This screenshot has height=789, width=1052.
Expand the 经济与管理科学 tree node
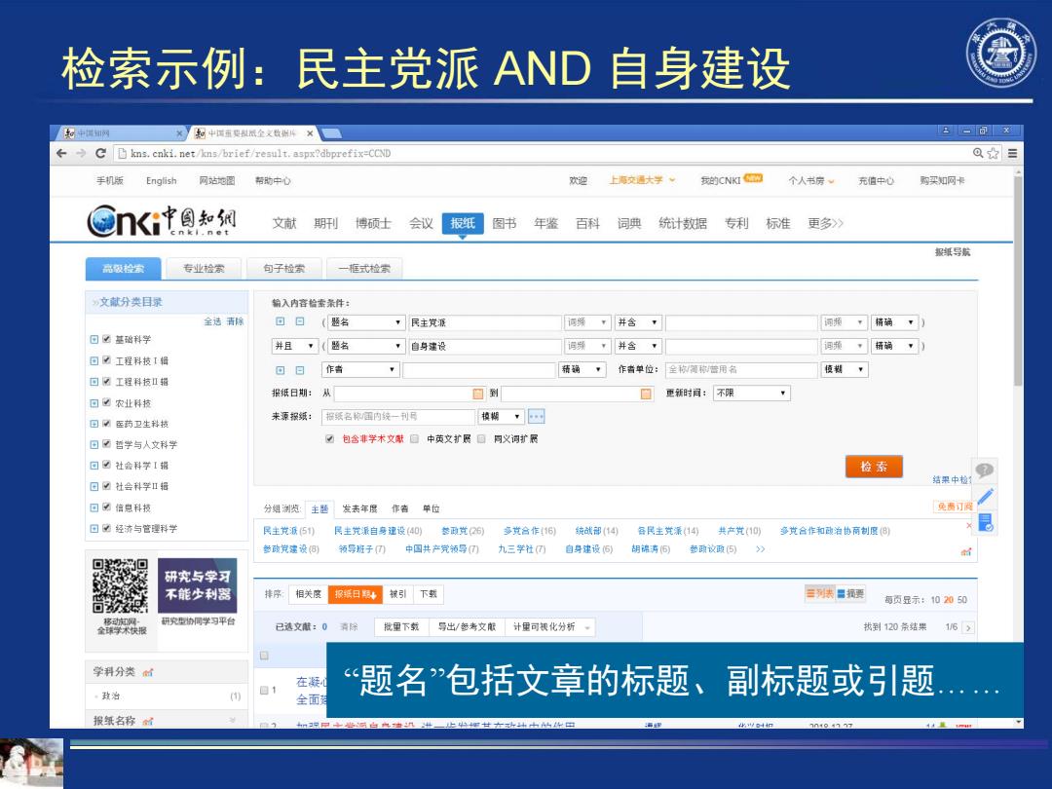pos(94,529)
